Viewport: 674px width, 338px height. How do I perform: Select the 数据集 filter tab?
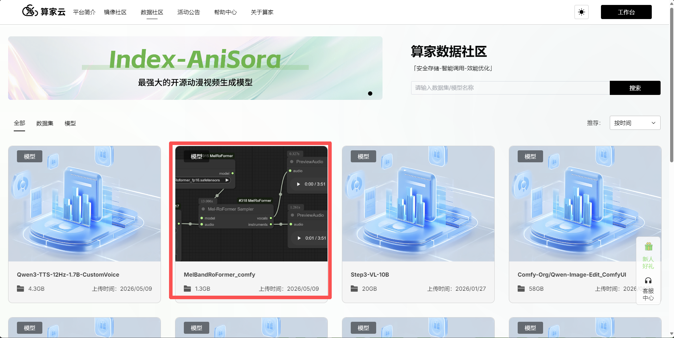(45, 123)
